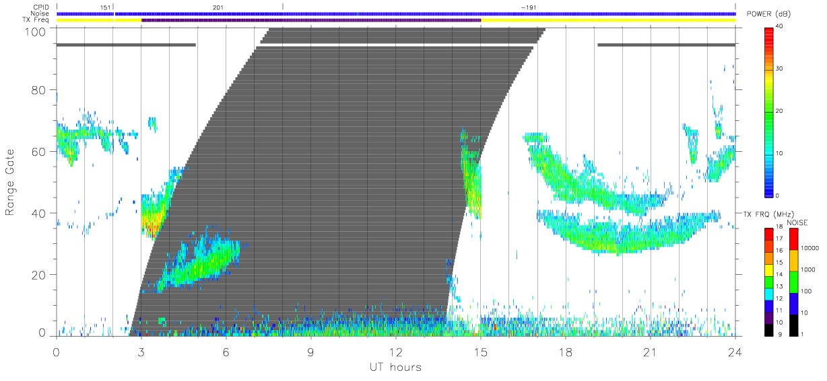Click the '100' tick on the Range Gate axis
Screen dimensions: 827x381
[36, 31]
